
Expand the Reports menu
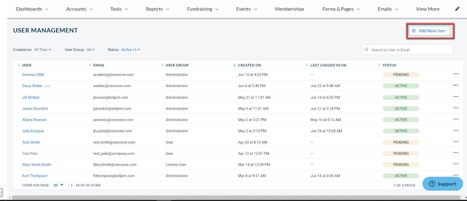point(157,9)
